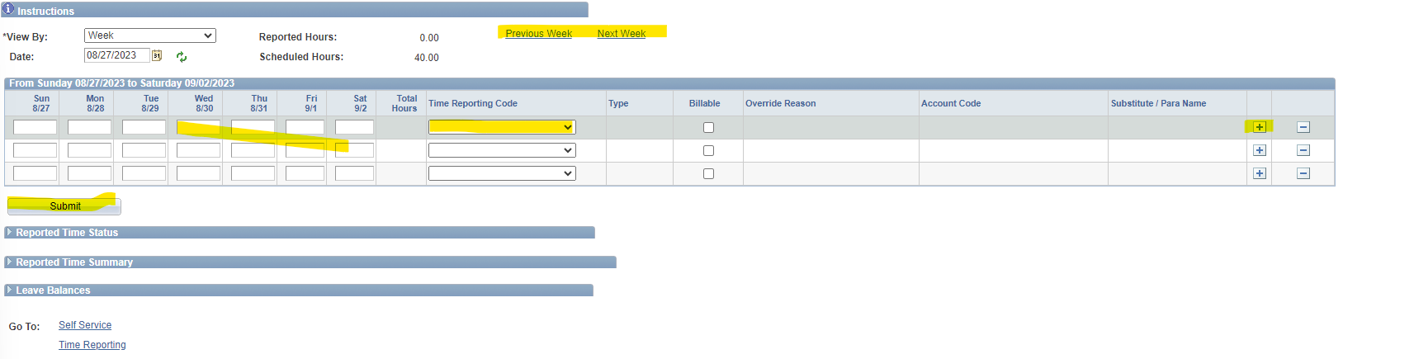Image resolution: width=1414 pixels, height=359 pixels.
Task: Add a row after the first row
Action: pyautogui.click(x=1260, y=127)
